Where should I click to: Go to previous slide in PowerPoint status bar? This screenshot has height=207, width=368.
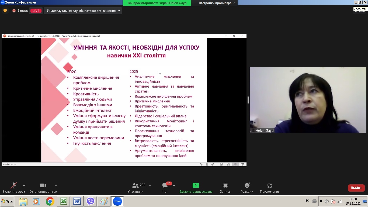[x=201, y=164]
